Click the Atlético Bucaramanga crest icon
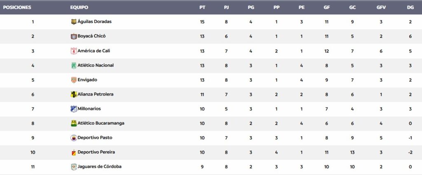The height and width of the screenshot is (175, 422). coord(74,123)
